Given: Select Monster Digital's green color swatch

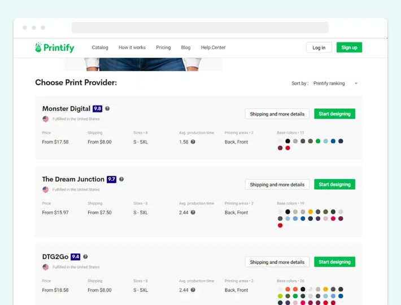Looking at the screenshot, I should point(318,141).
